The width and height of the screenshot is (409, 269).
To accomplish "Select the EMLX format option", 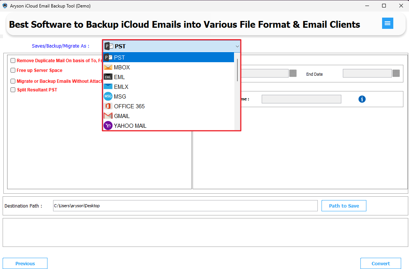I will pyautogui.click(x=169, y=87).
